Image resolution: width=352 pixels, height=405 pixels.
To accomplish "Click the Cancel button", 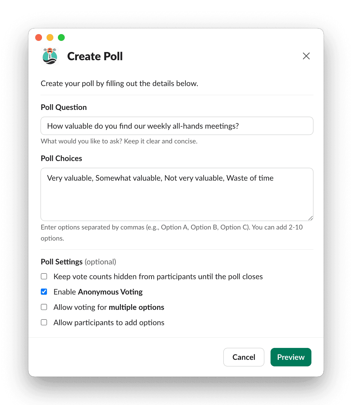I will click(244, 357).
